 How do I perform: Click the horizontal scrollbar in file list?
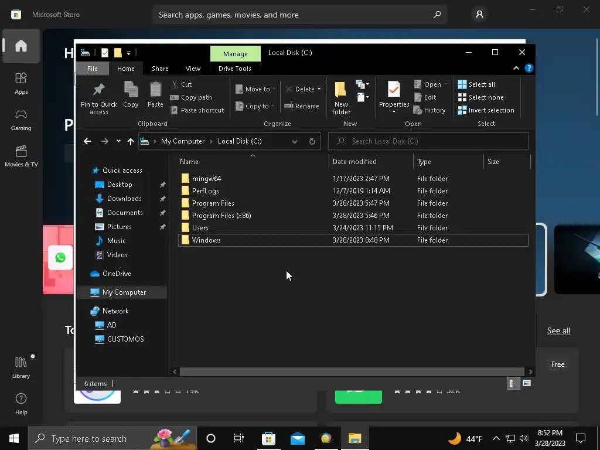pos(352,371)
